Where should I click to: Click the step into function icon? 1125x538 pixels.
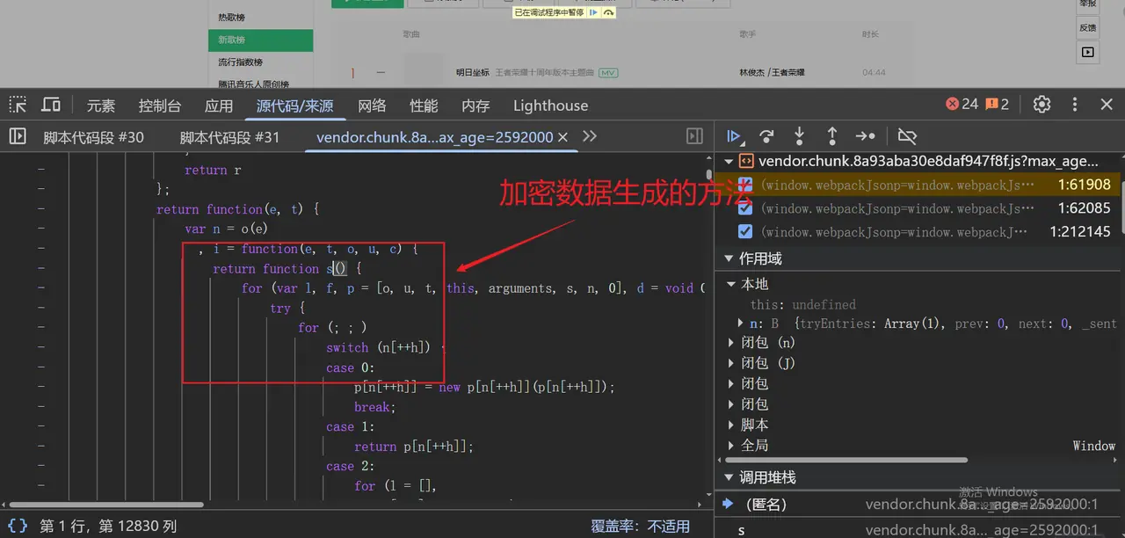799,136
